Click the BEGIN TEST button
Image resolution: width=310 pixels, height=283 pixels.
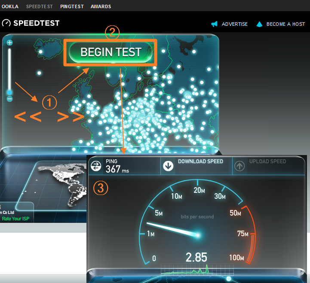pos(111,52)
